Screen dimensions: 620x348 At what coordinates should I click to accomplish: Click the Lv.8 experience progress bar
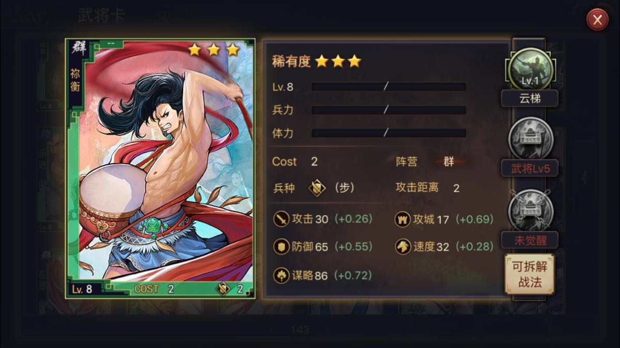[388, 87]
